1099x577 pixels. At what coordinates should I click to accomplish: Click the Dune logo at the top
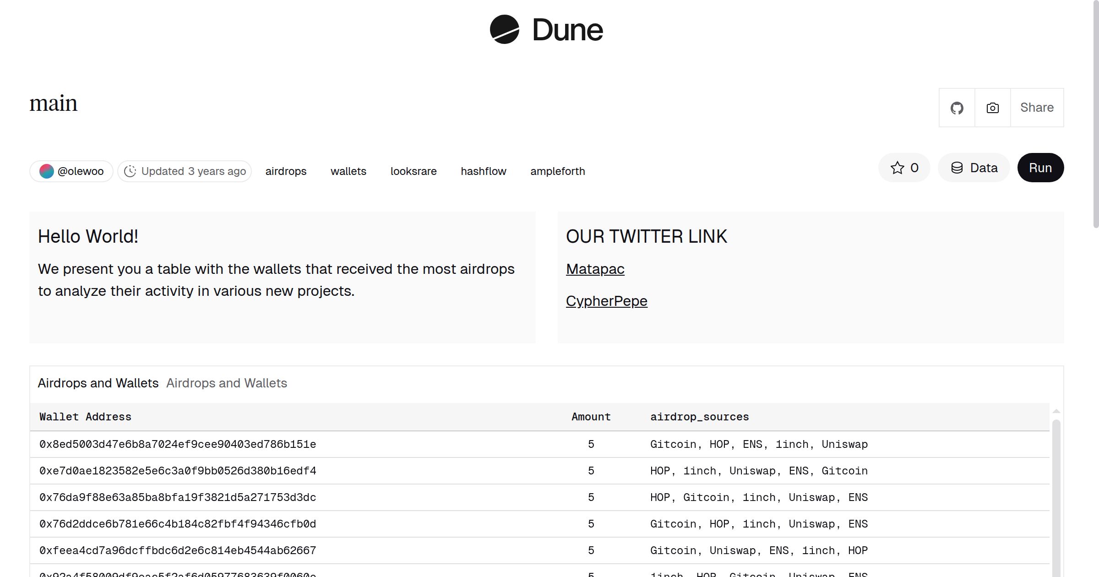pos(546,30)
